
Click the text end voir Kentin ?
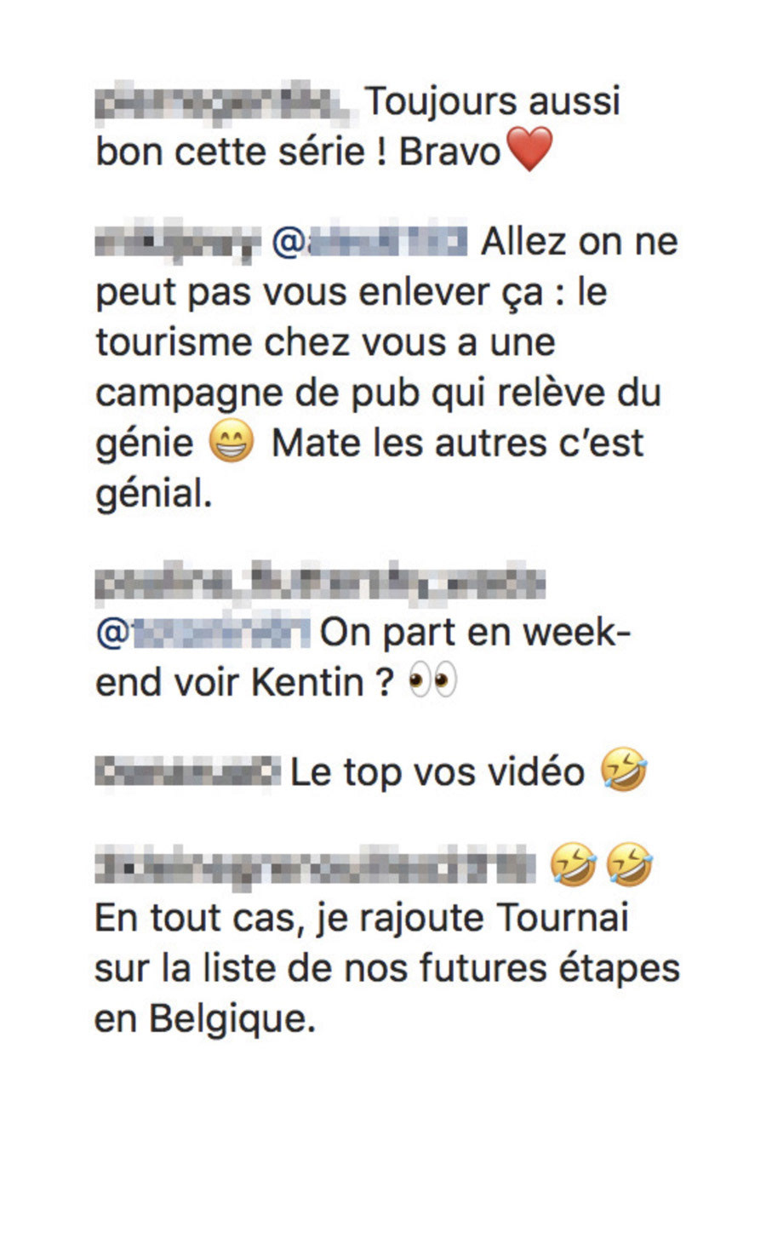(245, 683)
